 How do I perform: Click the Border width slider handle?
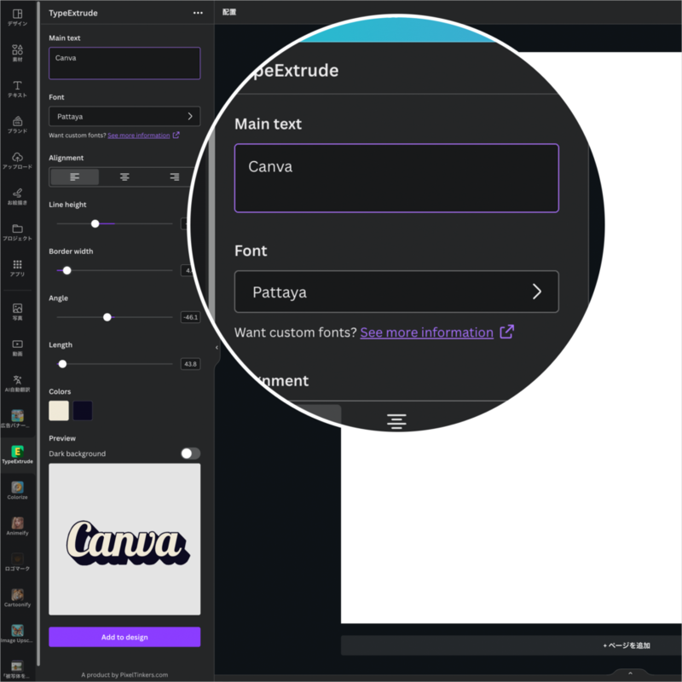click(x=66, y=270)
